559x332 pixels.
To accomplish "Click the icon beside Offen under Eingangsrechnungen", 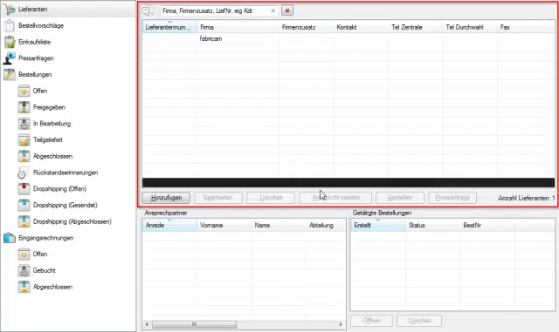I will pos(24,254).
